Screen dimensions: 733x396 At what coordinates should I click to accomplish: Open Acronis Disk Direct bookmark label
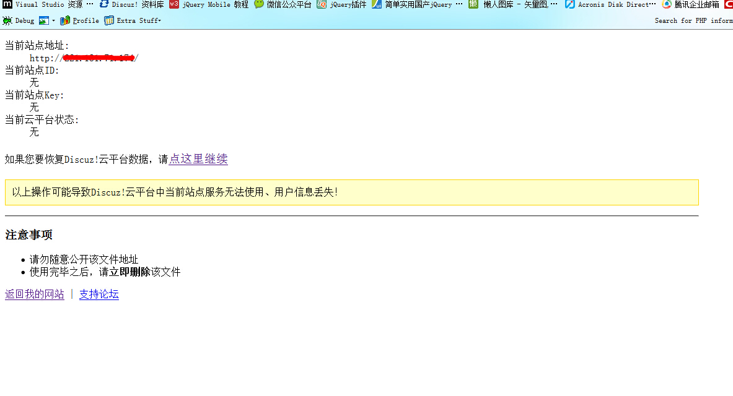[x=617, y=4]
